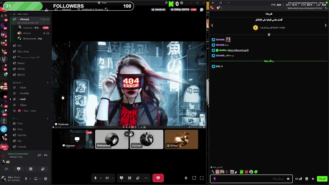The image size is (329, 185).
Task: Open activities icon in Voice Connected panel
Action: pos(31,169)
